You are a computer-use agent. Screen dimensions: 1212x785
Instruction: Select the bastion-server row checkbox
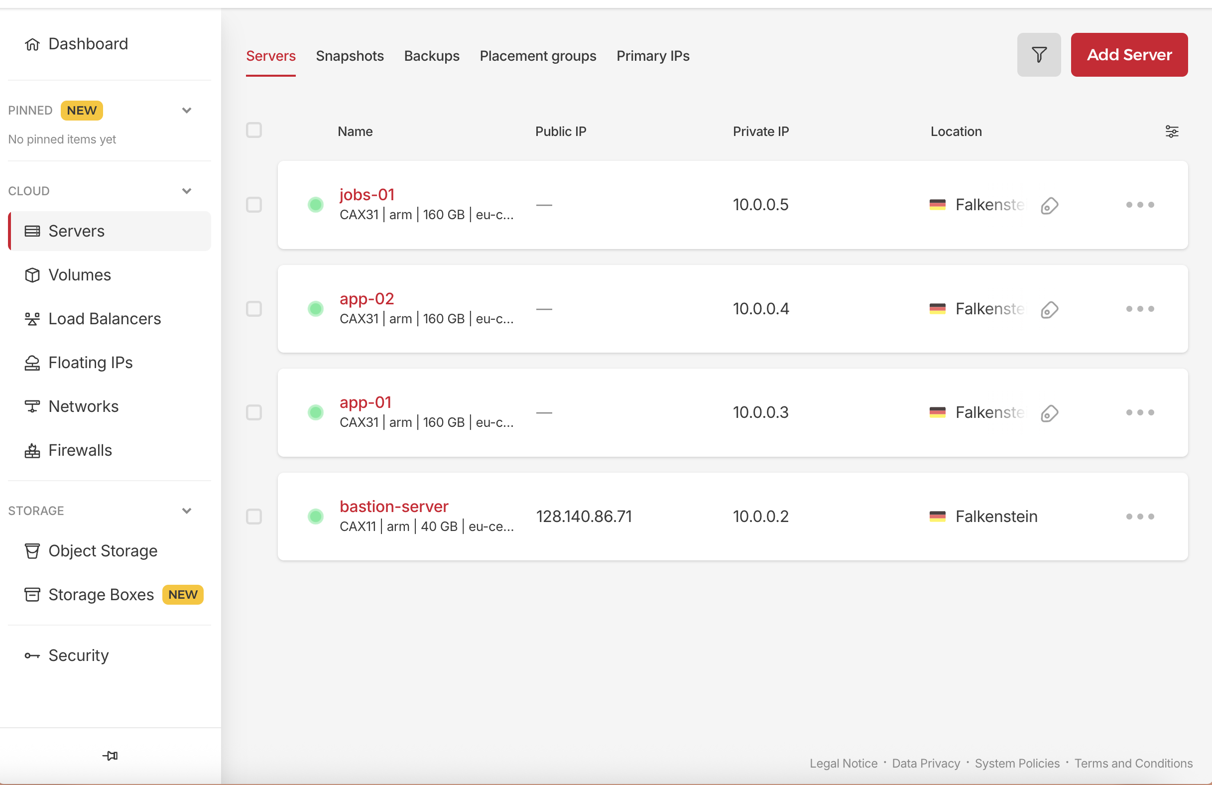click(253, 516)
